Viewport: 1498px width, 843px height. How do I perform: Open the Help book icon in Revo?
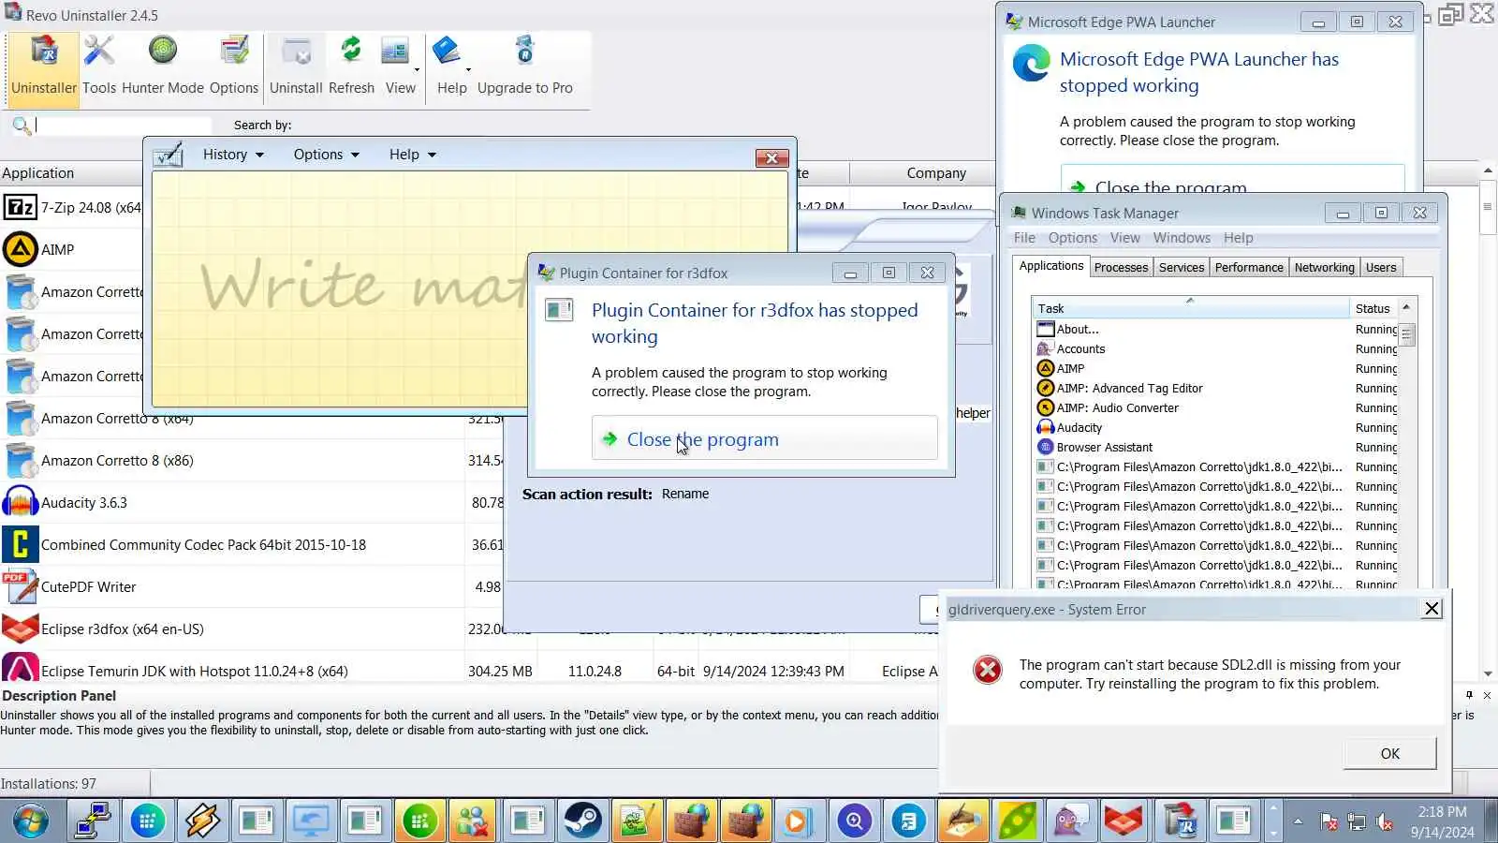(x=447, y=51)
